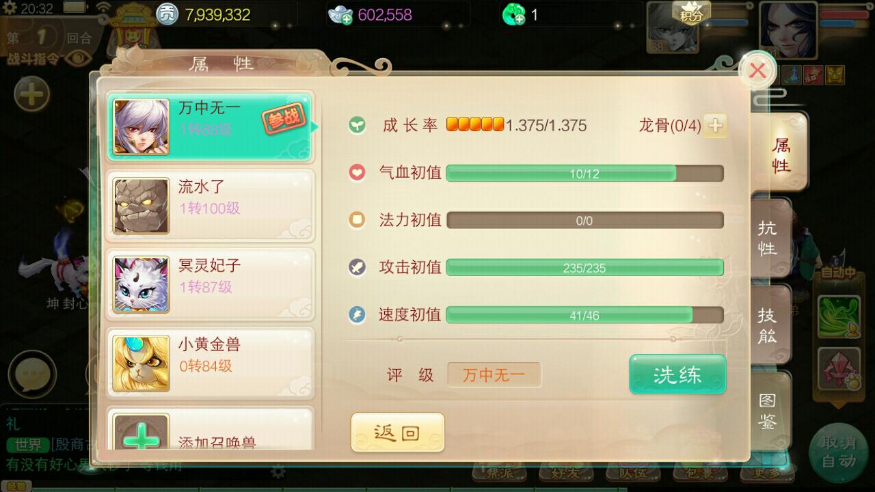Screen dimensions: 875x492
Task: Tap the plus icon next to 龙骨(0/4)
Action: [715, 126]
